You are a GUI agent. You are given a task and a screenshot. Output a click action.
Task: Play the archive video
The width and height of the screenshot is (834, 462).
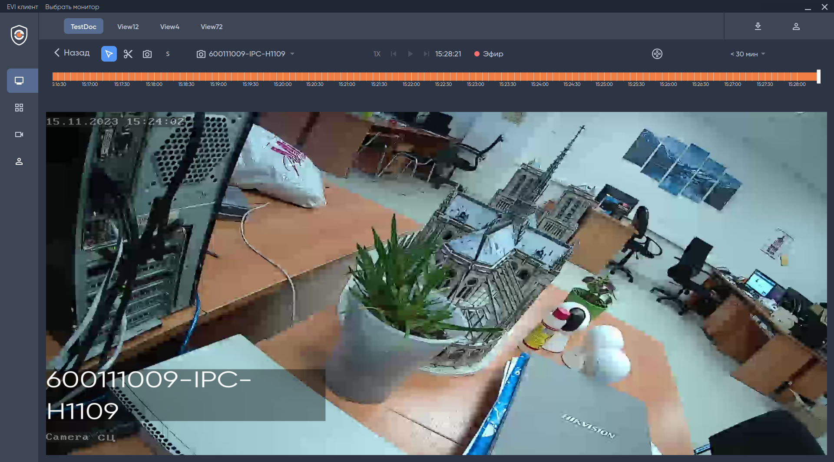click(410, 54)
